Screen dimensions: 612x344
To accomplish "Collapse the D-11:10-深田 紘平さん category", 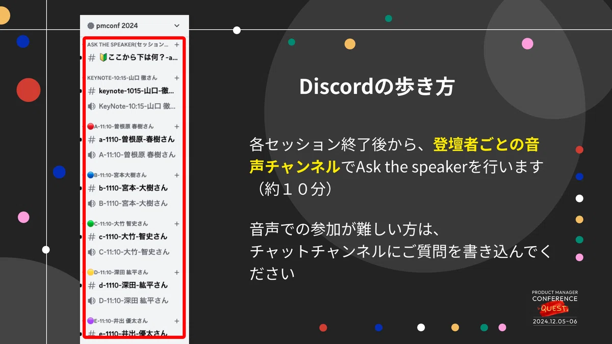I will click(x=118, y=272).
